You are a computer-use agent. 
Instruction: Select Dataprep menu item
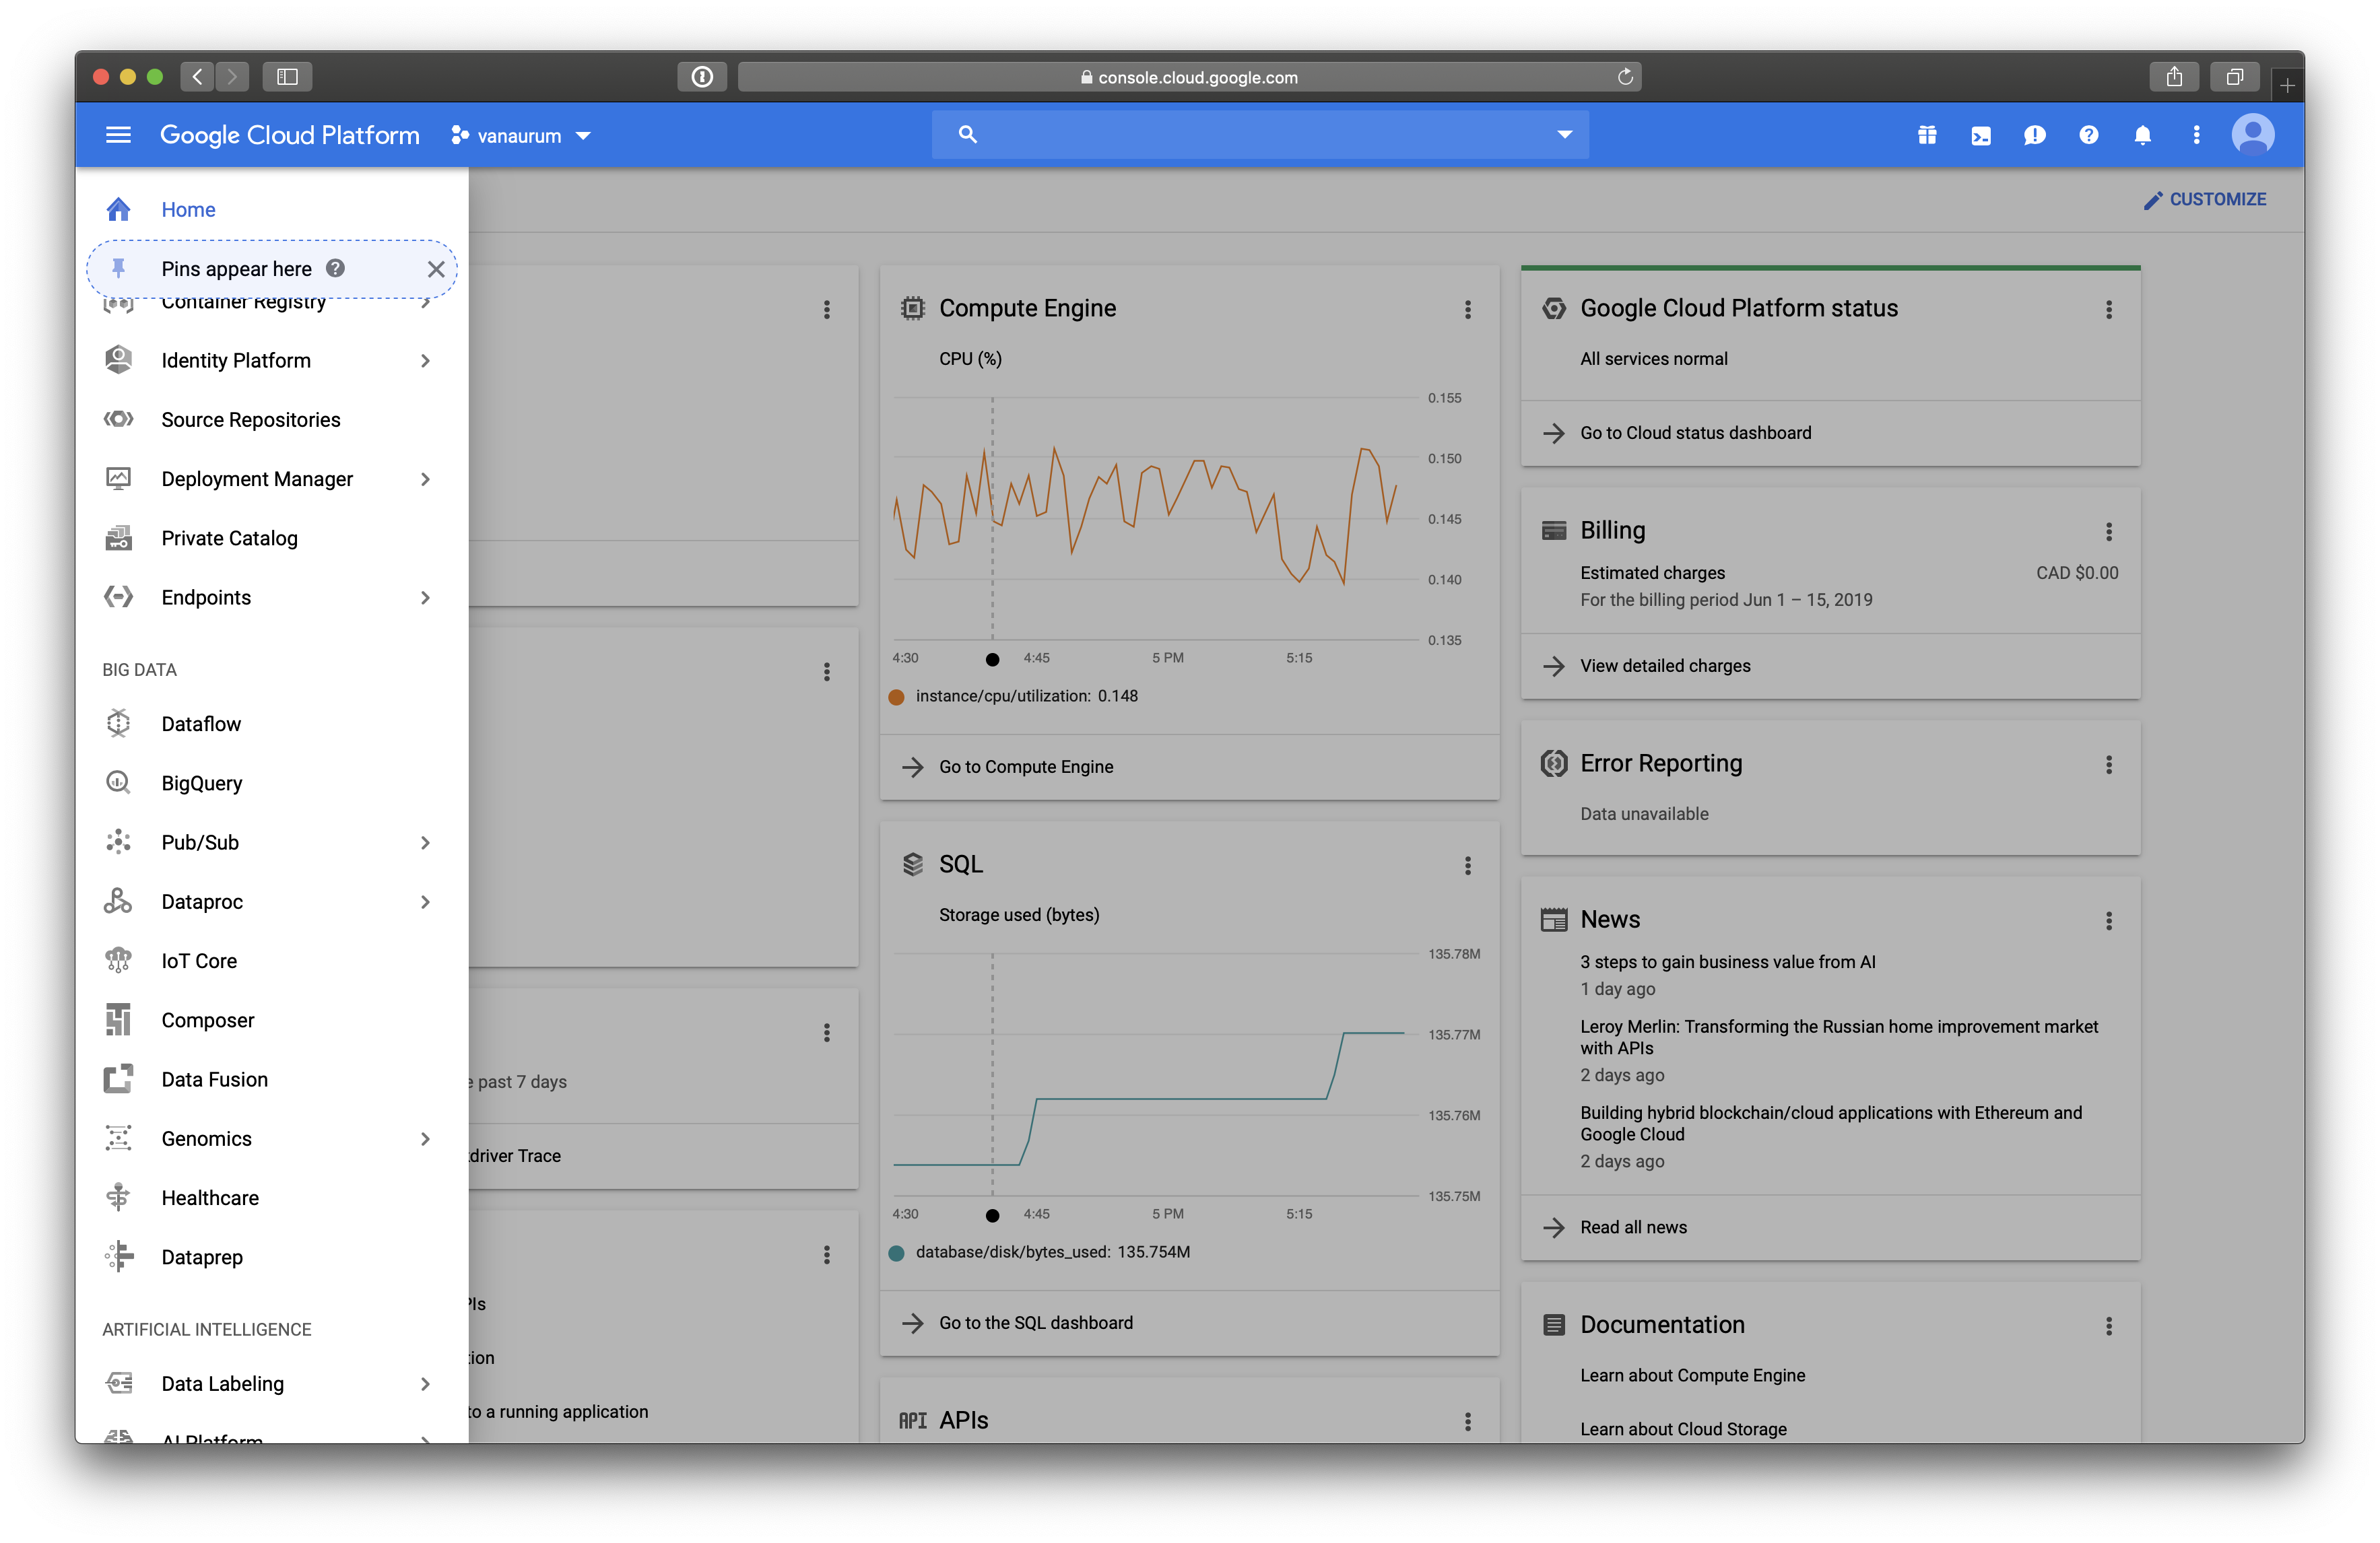click(x=272, y=1256)
